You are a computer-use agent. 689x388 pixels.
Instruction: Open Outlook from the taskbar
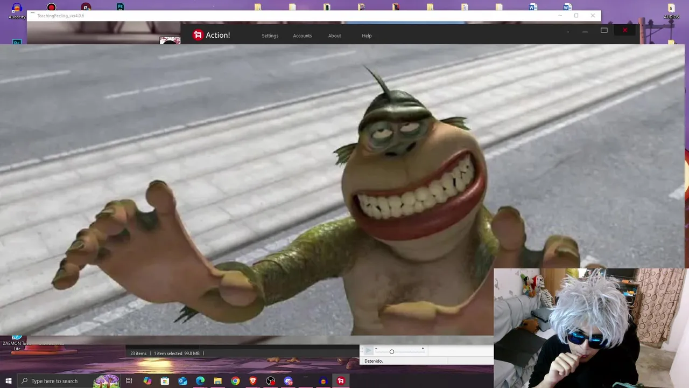182,381
